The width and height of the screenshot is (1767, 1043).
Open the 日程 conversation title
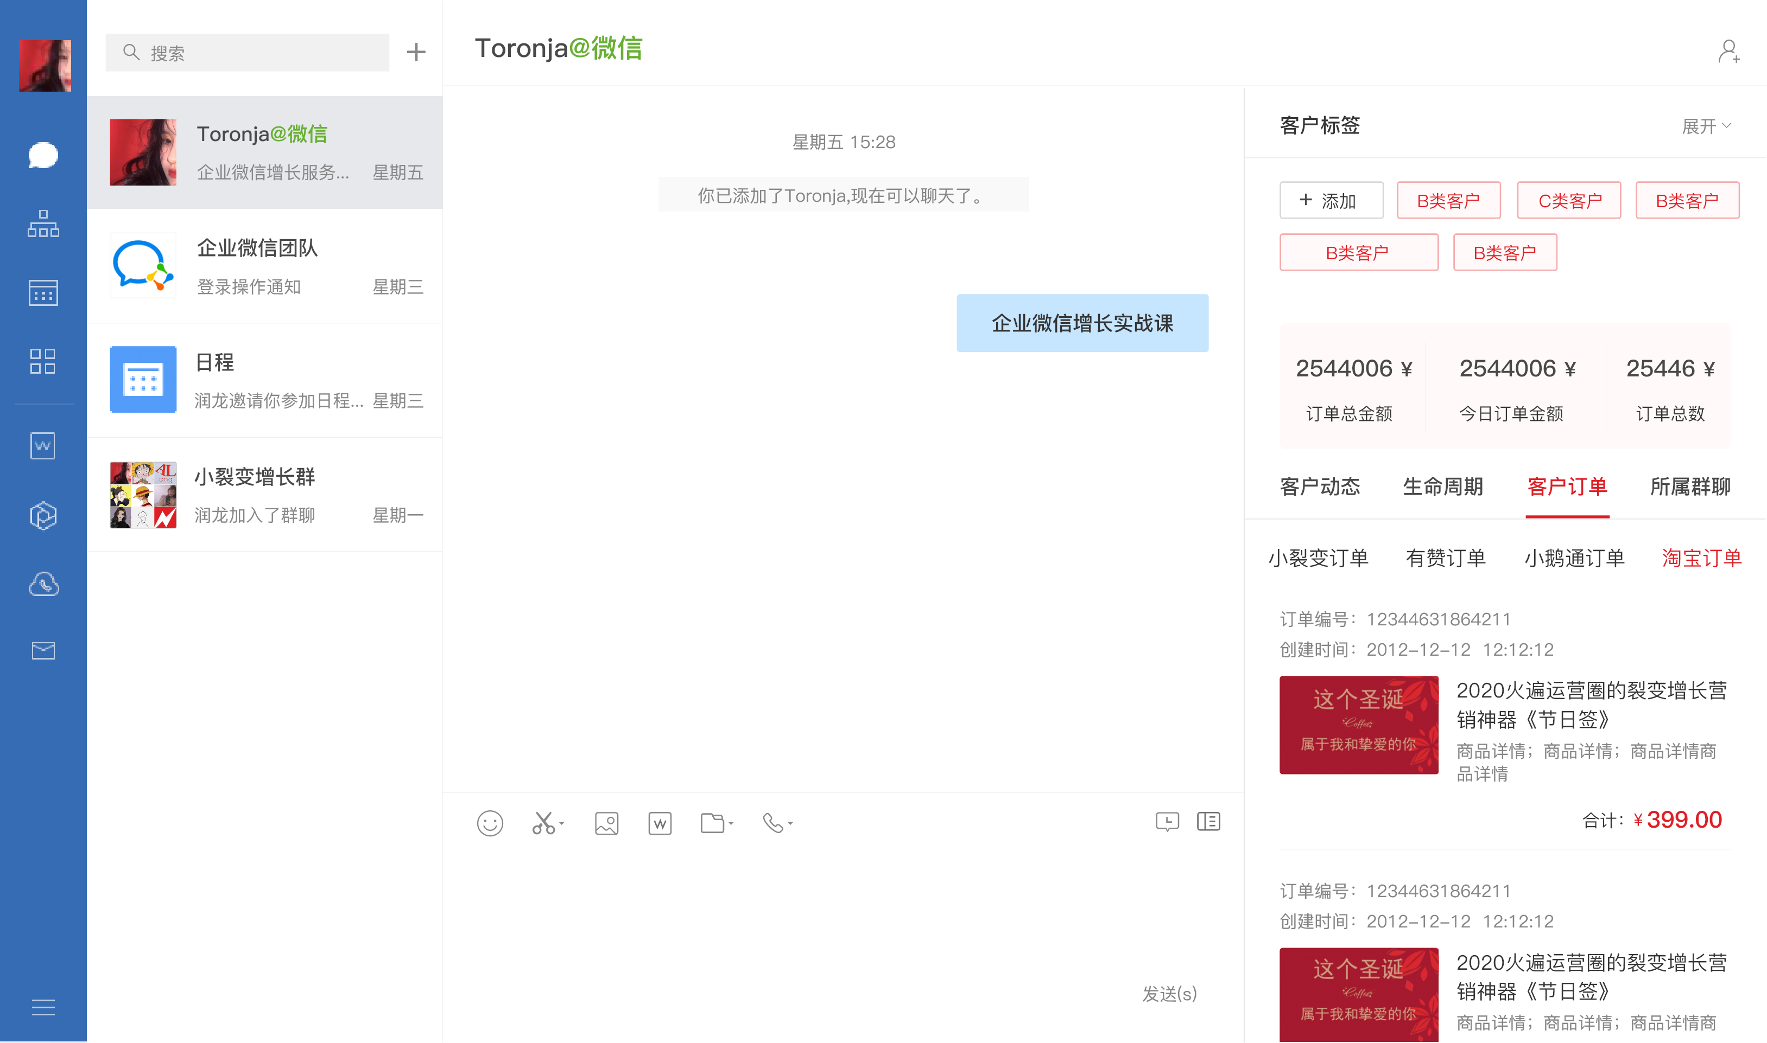pyautogui.click(x=214, y=363)
